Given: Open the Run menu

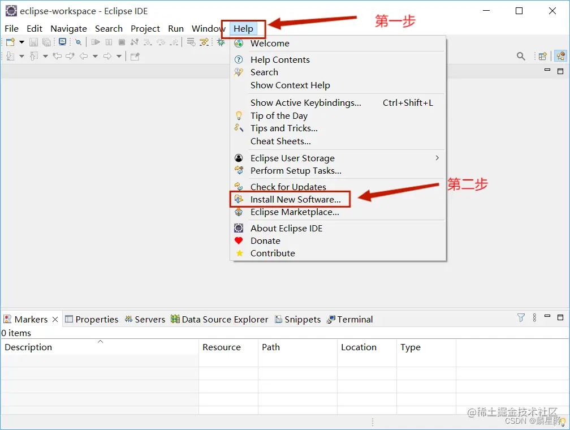Looking at the screenshot, I should pyautogui.click(x=176, y=28).
